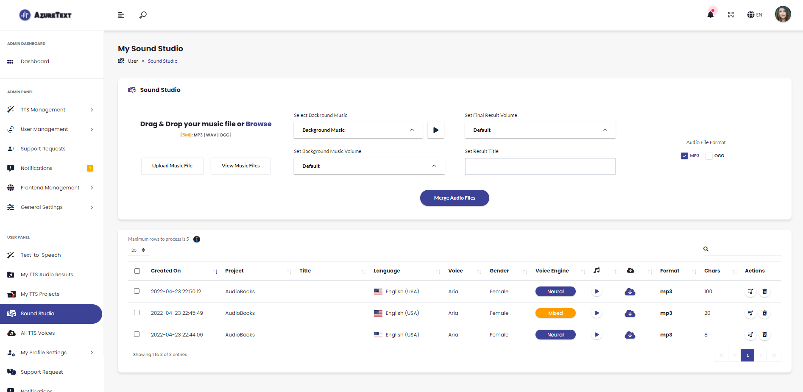Go to All TTS Voices page

click(38, 333)
